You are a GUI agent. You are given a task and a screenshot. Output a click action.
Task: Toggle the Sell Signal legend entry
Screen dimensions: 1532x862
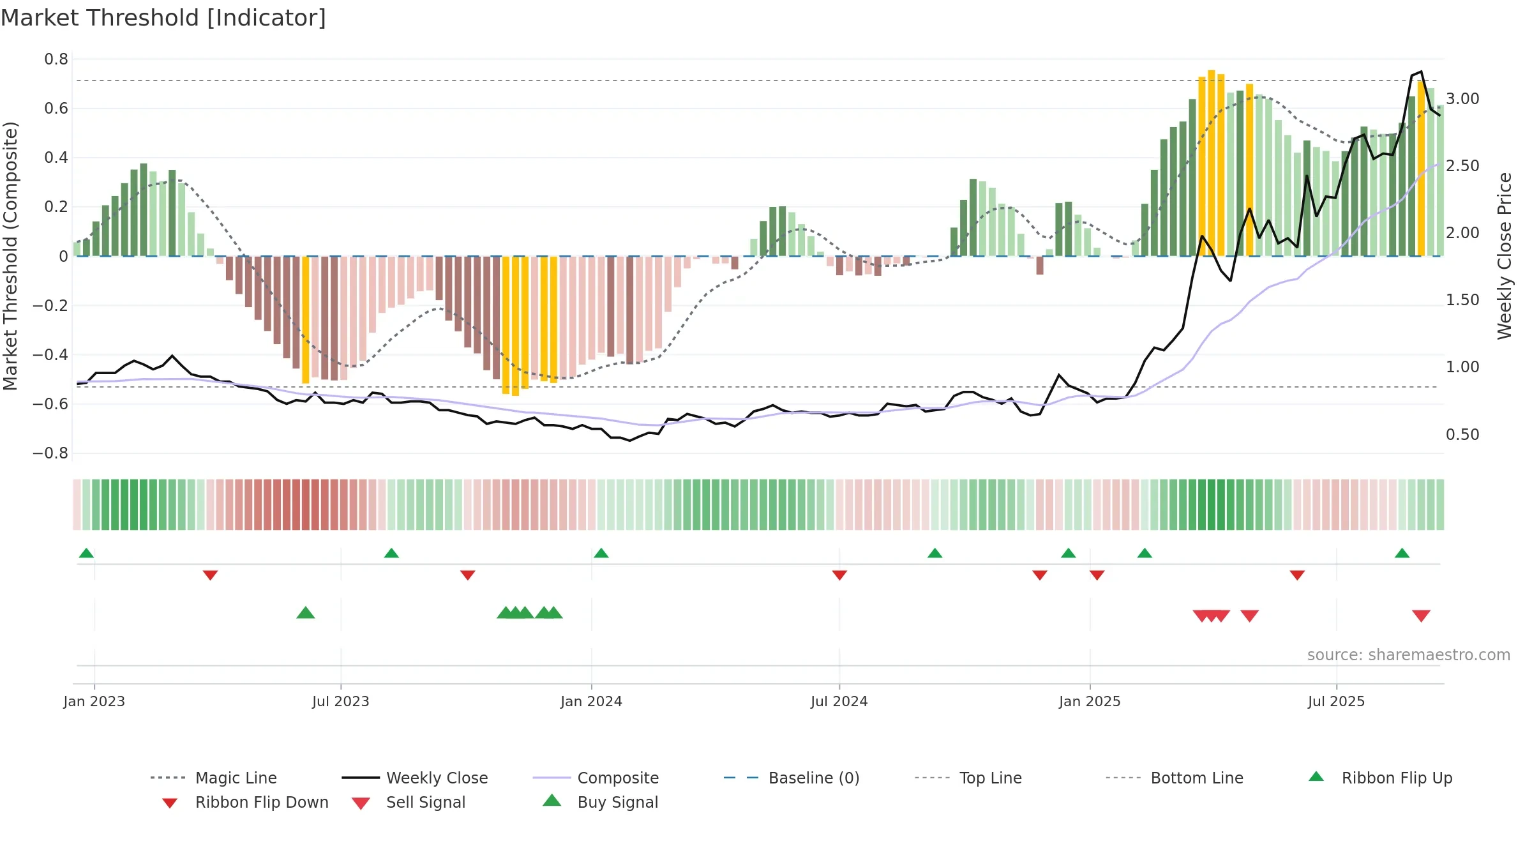point(409,802)
